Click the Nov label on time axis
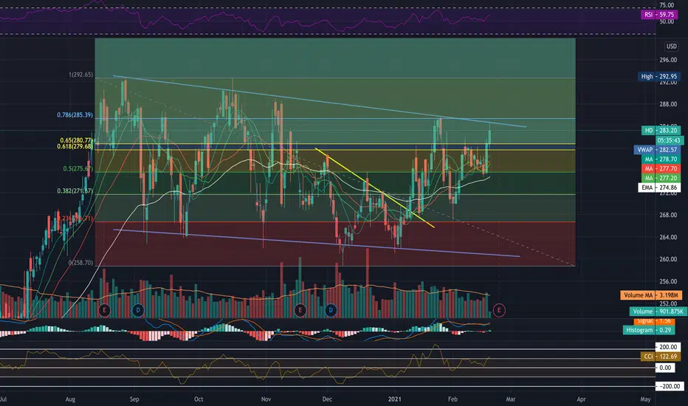This screenshot has height=406, width=688. pyautogui.click(x=266, y=399)
